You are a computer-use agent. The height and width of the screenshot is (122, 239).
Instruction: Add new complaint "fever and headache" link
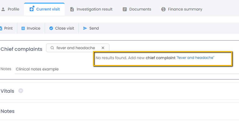(195, 58)
